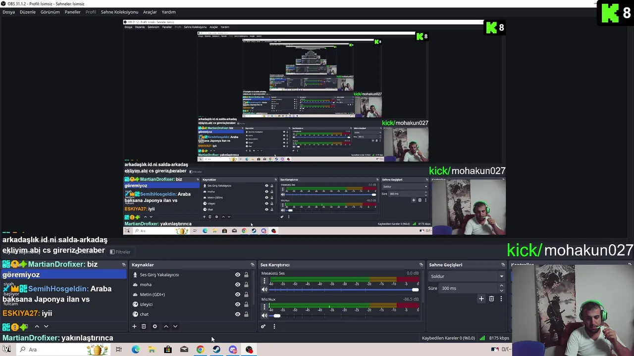Toggle visibility of Ses Giriş Yakalayıcısı source
This screenshot has height=356, width=634.
[237, 275]
